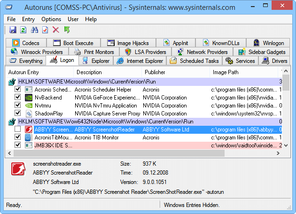Click the Refresh toolbar icon
296x214 pixels.
click(x=23, y=30)
